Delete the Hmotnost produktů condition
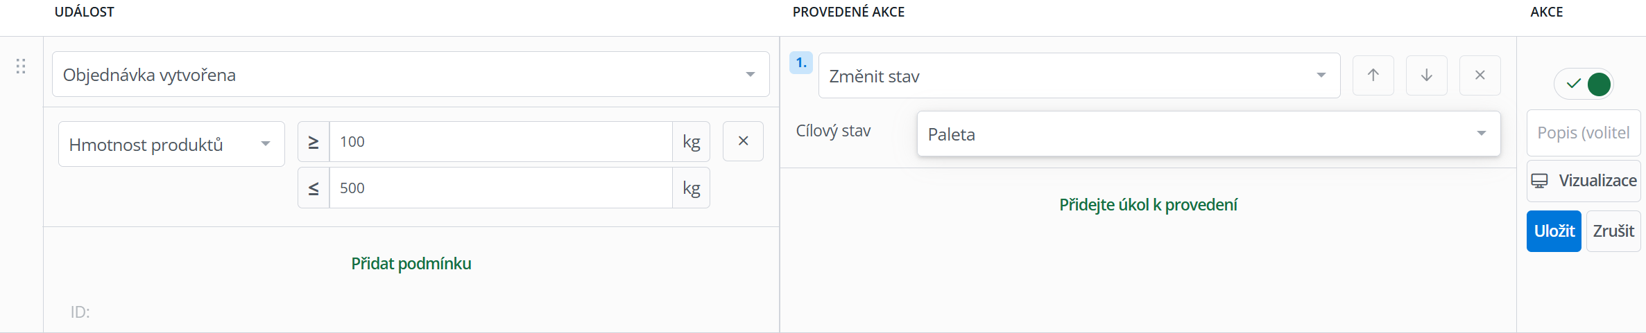 click(x=743, y=141)
